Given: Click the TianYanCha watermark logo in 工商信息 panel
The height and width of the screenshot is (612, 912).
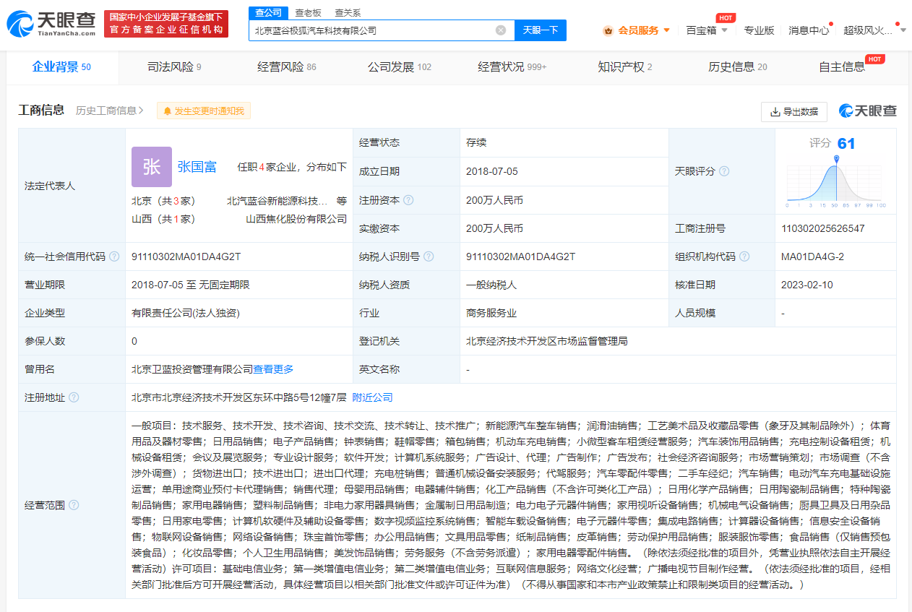Looking at the screenshot, I should pyautogui.click(x=867, y=110).
